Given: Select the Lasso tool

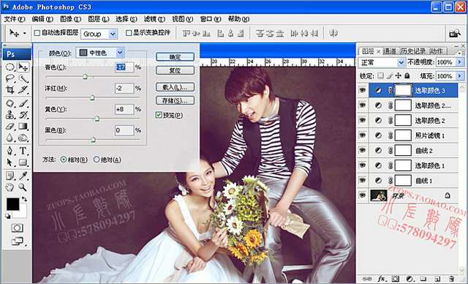Looking at the screenshot, I should pos(10,78).
